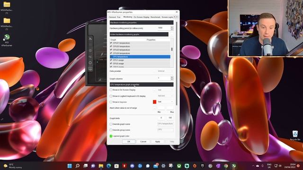Click hardware polling period input field
This screenshot has height=170, width=303.
(164, 28)
